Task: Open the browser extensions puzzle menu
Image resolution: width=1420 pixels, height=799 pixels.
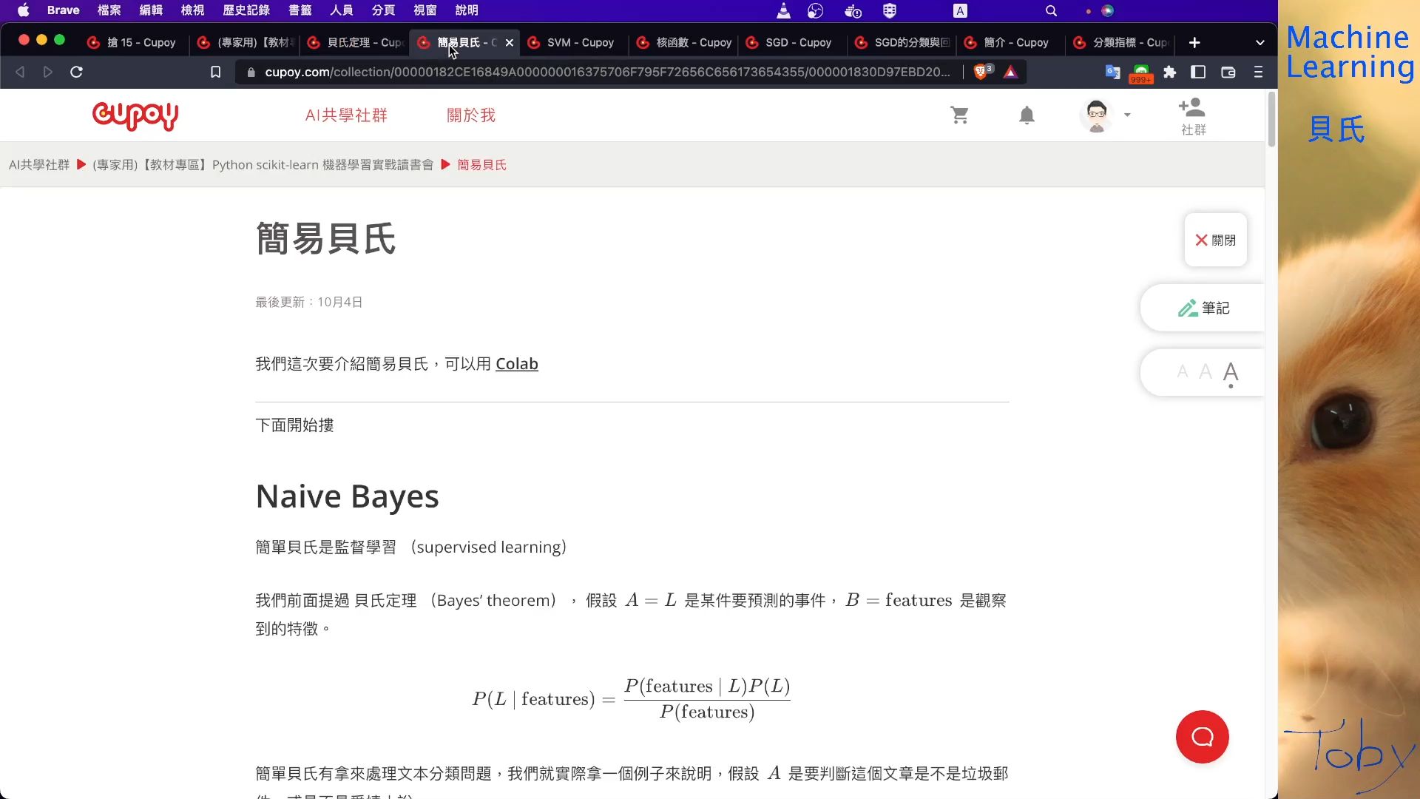Action: tap(1169, 73)
